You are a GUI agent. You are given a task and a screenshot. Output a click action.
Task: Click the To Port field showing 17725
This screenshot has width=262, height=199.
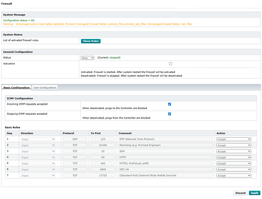(103, 175)
